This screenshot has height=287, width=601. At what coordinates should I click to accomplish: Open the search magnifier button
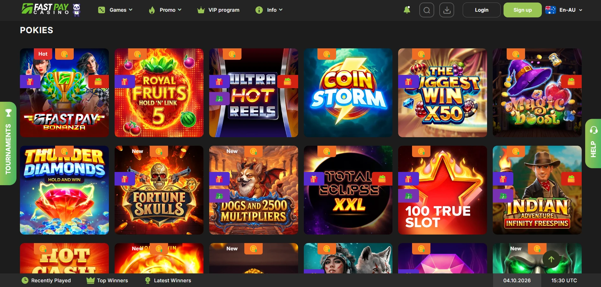(427, 10)
